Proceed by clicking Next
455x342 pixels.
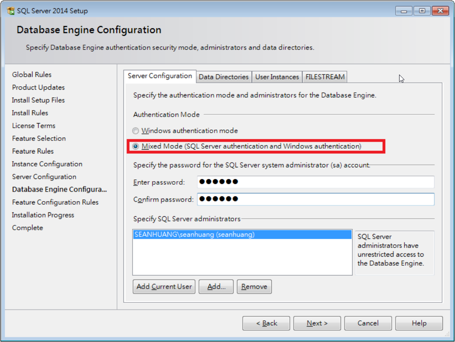[x=317, y=323]
